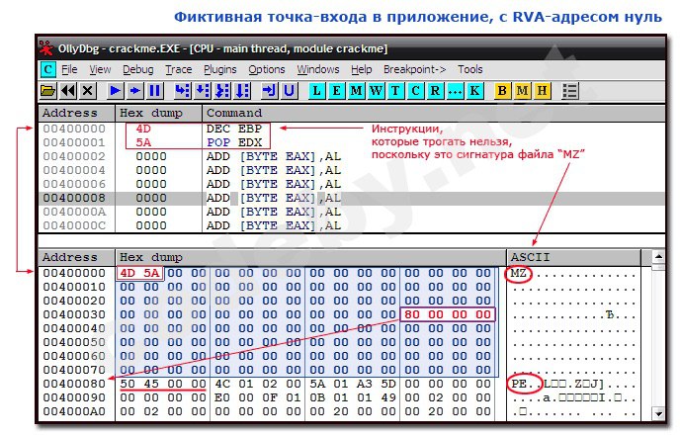Open Hardware breakpoints via yellow H button
This screenshot has width=680, height=437.
[542, 91]
